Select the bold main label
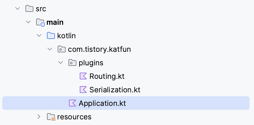 (x=55, y=22)
